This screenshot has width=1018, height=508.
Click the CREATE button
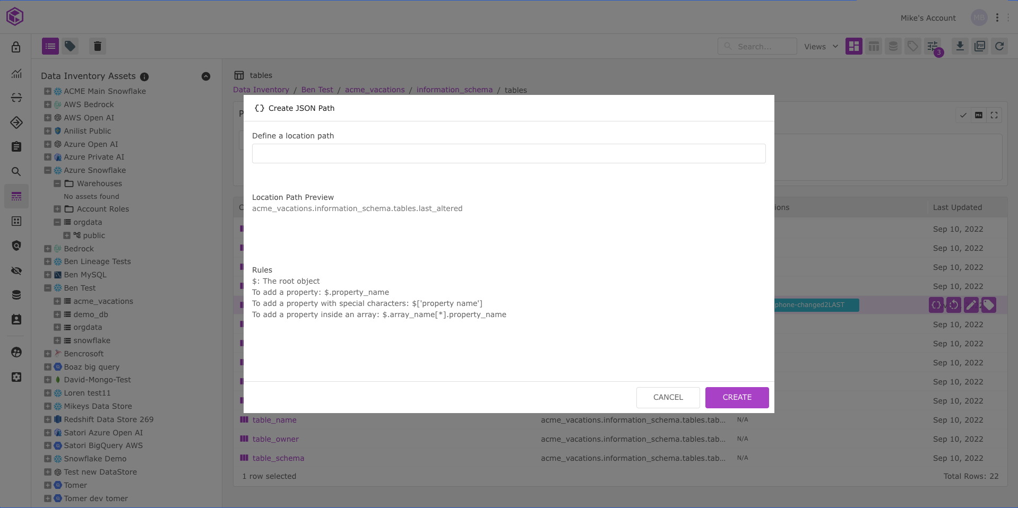(737, 398)
